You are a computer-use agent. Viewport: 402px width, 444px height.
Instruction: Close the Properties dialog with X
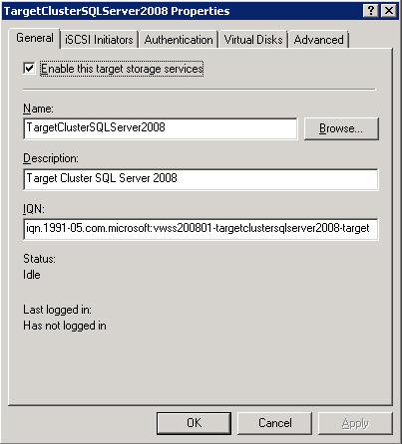[x=388, y=11]
